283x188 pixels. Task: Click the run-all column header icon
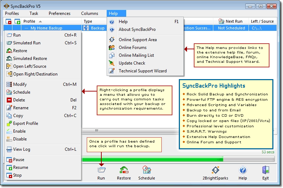click(x=17, y=21)
